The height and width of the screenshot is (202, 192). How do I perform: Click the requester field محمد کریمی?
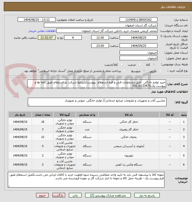pyautogui.click(x=107, y=31)
